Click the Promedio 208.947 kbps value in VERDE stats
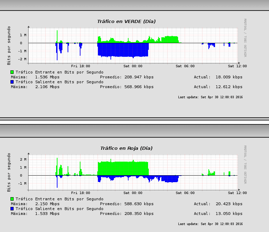 click(x=139, y=77)
